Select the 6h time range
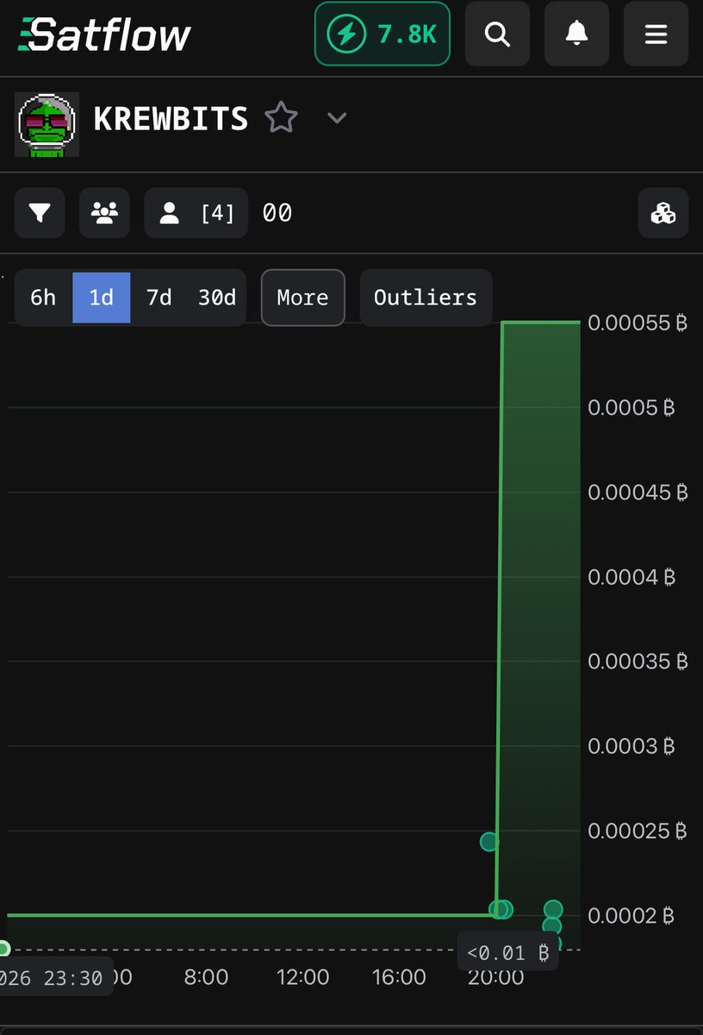 (43, 298)
